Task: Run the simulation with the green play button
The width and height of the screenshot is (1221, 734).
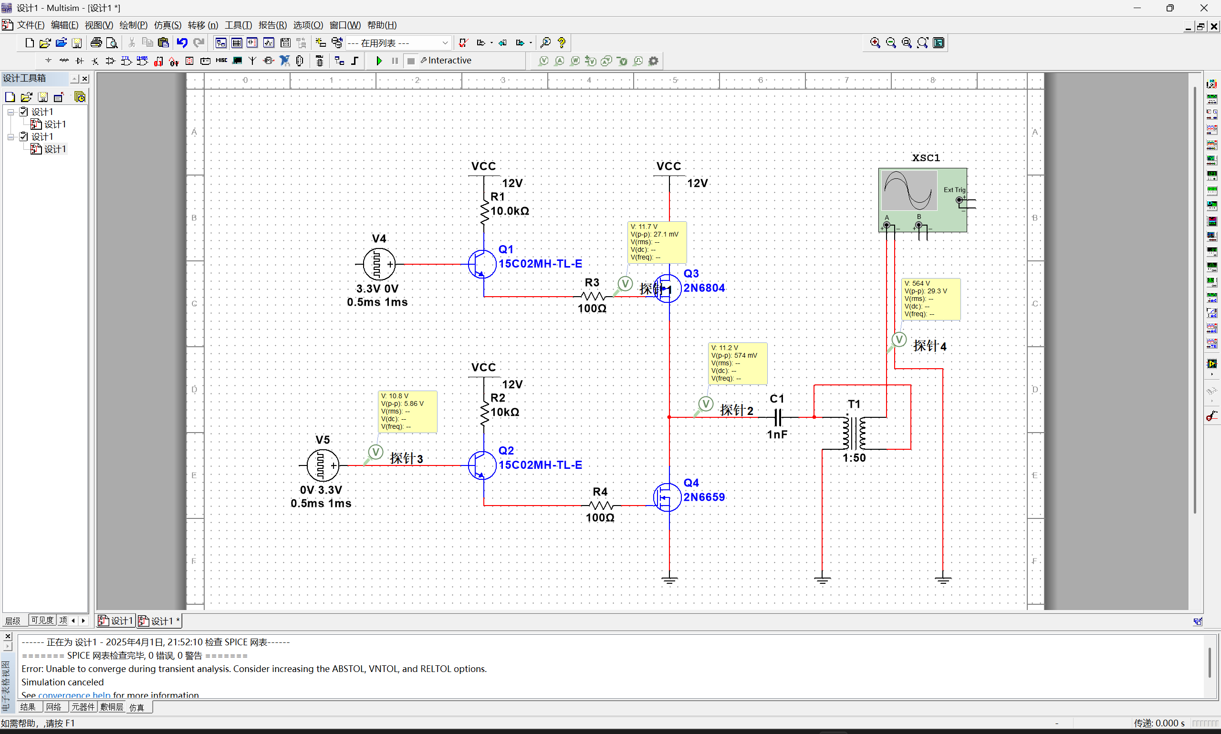Action: (x=379, y=61)
